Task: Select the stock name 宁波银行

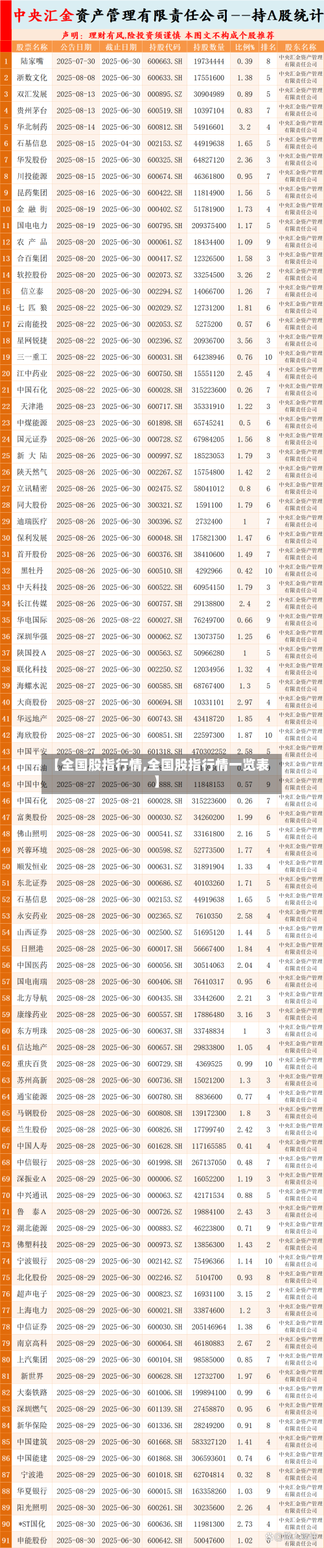Action: (32, 1261)
